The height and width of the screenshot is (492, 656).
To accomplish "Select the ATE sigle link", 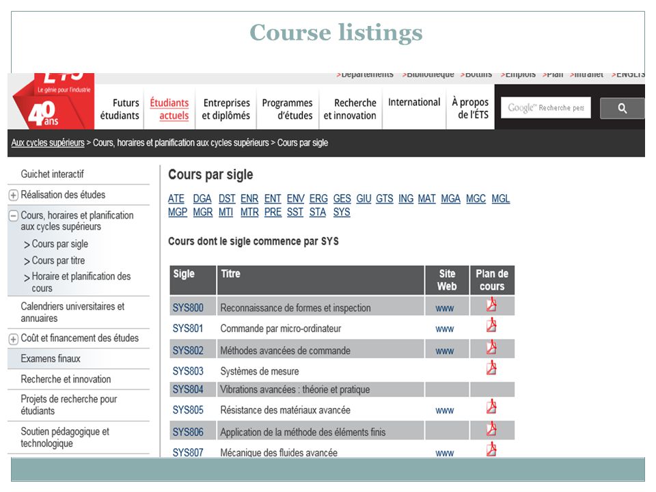I will [x=176, y=198].
